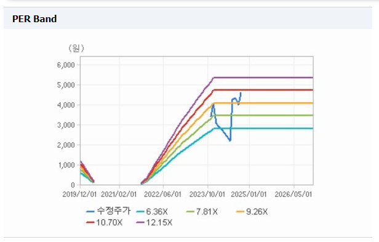Click the 2022/06/01 x-axis label
Image resolution: width=379 pixels, height=242 pixels.
tap(162, 195)
